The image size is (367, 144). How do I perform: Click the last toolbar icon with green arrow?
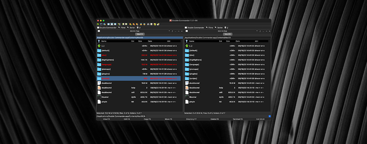158,24
